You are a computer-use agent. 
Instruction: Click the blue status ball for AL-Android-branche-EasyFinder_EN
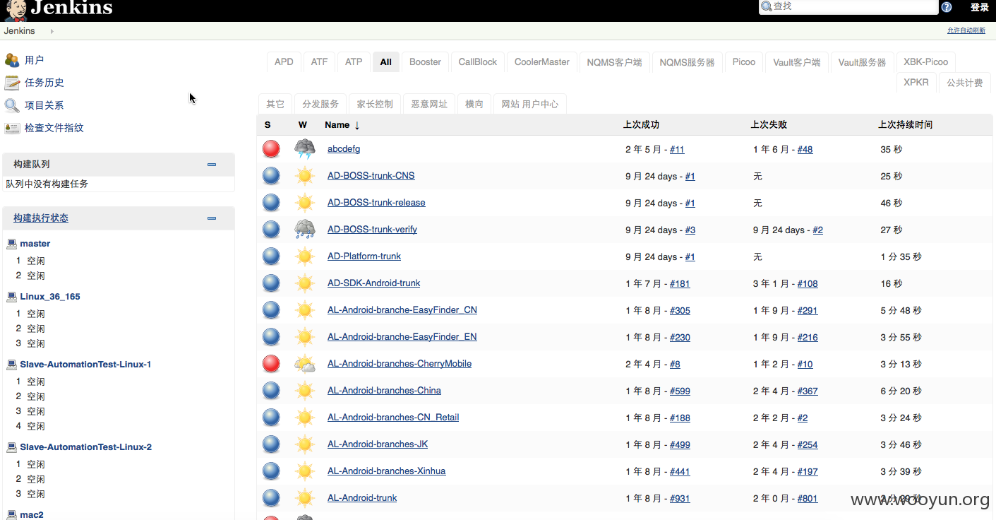pyautogui.click(x=271, y=336)
